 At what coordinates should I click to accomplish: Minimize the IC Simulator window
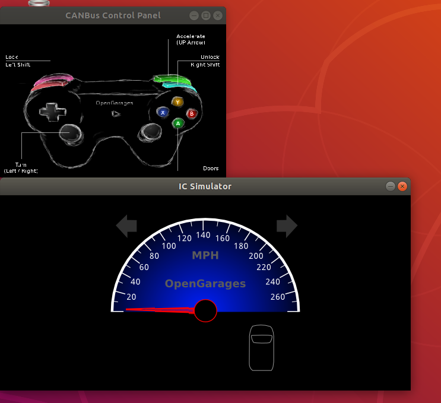(391, 186)
